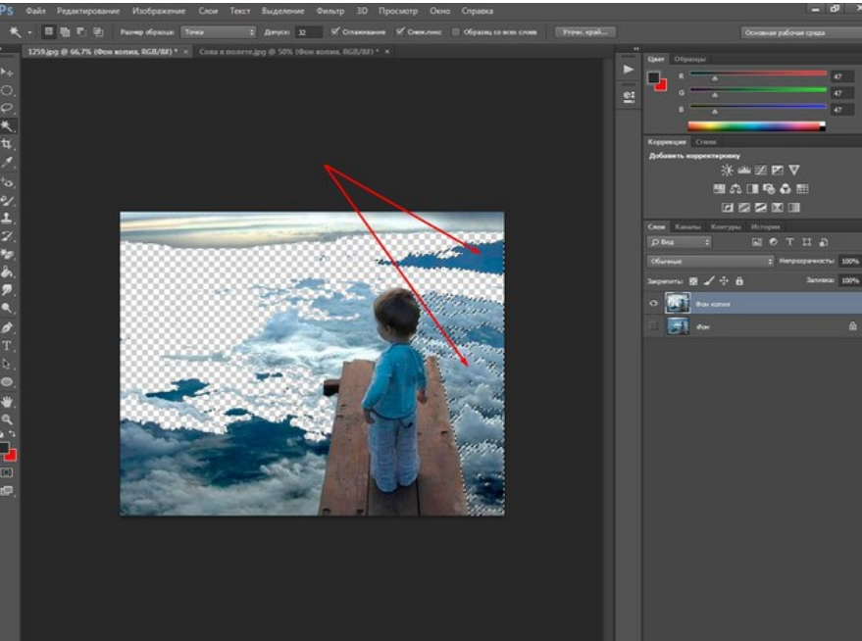This screenshot has width=862, height=641.
Task: Add an Exposure adjustment
Action: tap(778, 171)
